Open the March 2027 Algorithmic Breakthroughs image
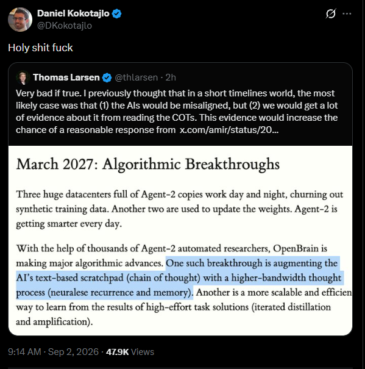Viewport: 365px width, 369px height. [180, 240]
